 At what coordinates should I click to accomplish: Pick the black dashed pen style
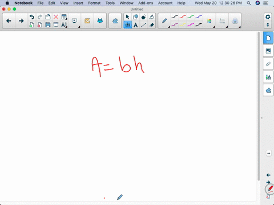199,24
